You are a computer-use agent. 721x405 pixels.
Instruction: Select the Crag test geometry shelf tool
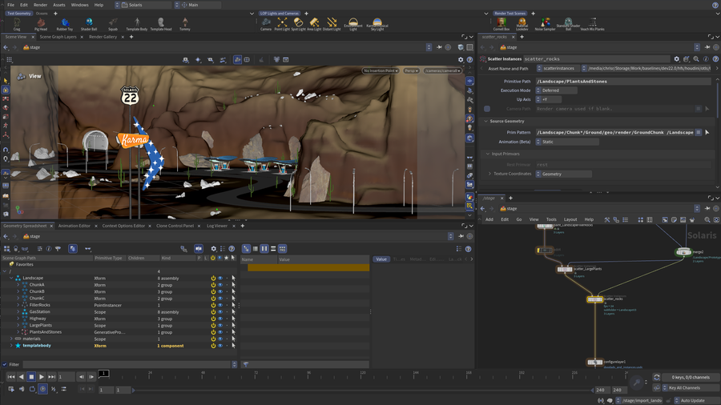point(17,24)
